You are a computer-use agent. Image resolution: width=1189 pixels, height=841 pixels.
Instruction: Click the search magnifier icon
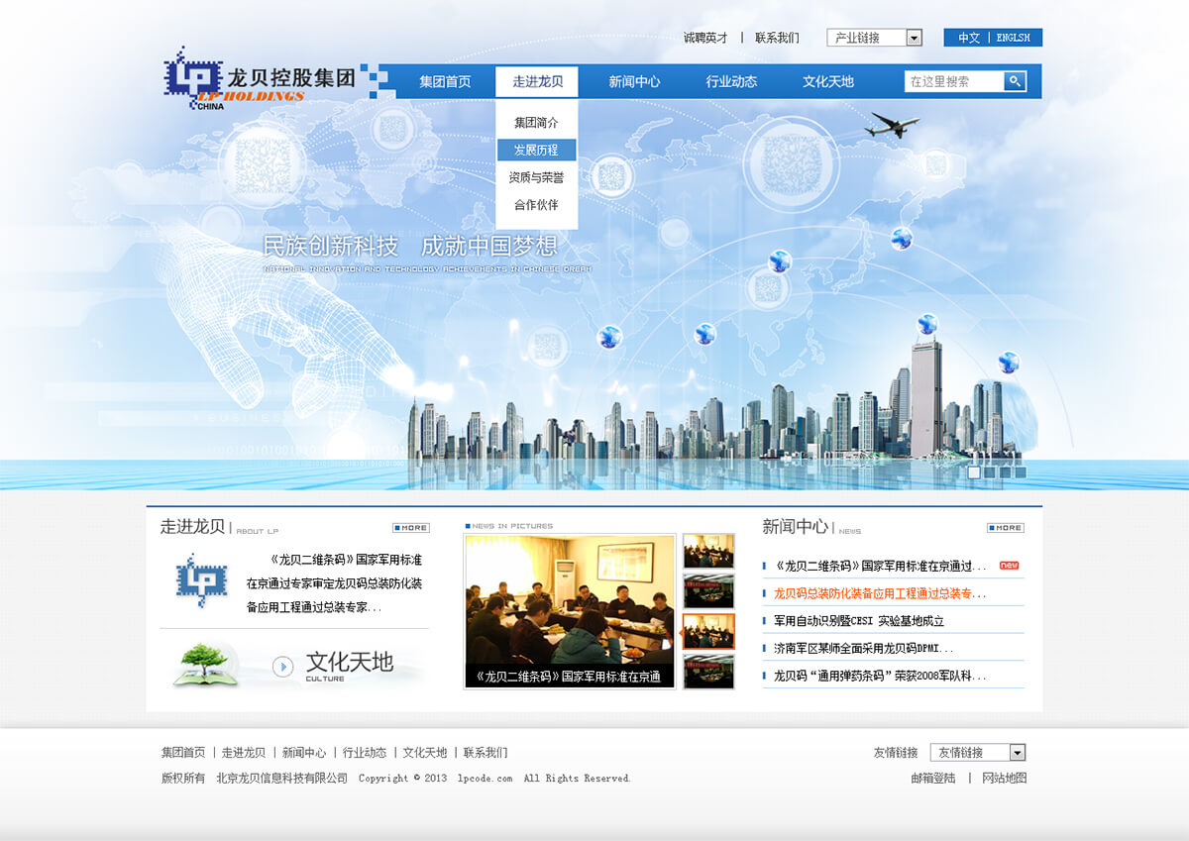coord(1015,81)
